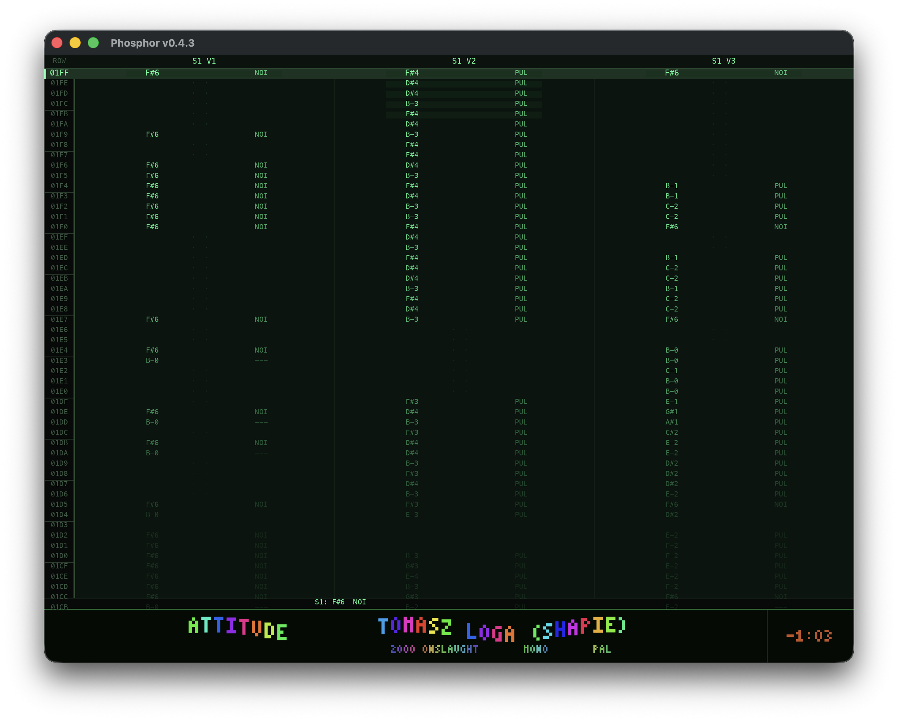Select row number 01F0
The width and height of the screenshot is (898, 721).
point(59,227)
